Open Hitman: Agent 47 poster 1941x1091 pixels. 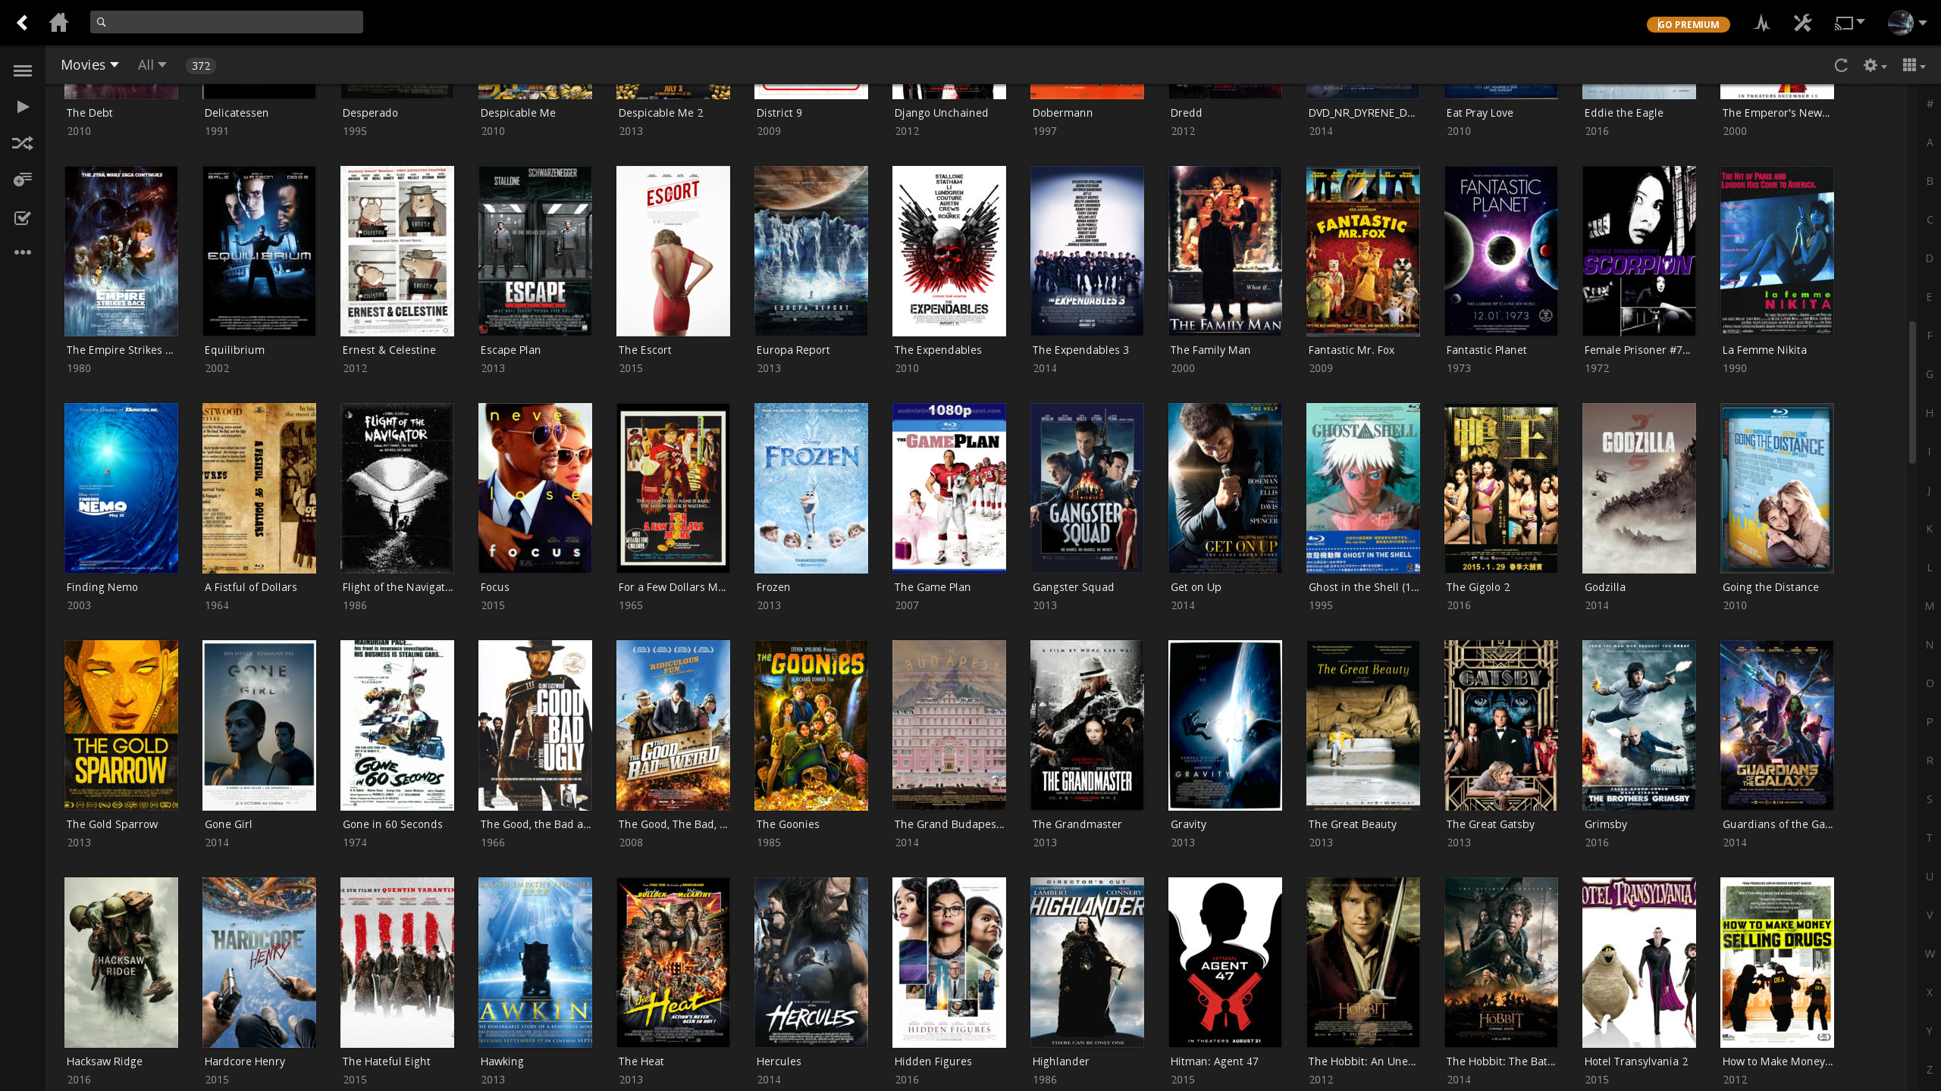[x=1225, y=962]
